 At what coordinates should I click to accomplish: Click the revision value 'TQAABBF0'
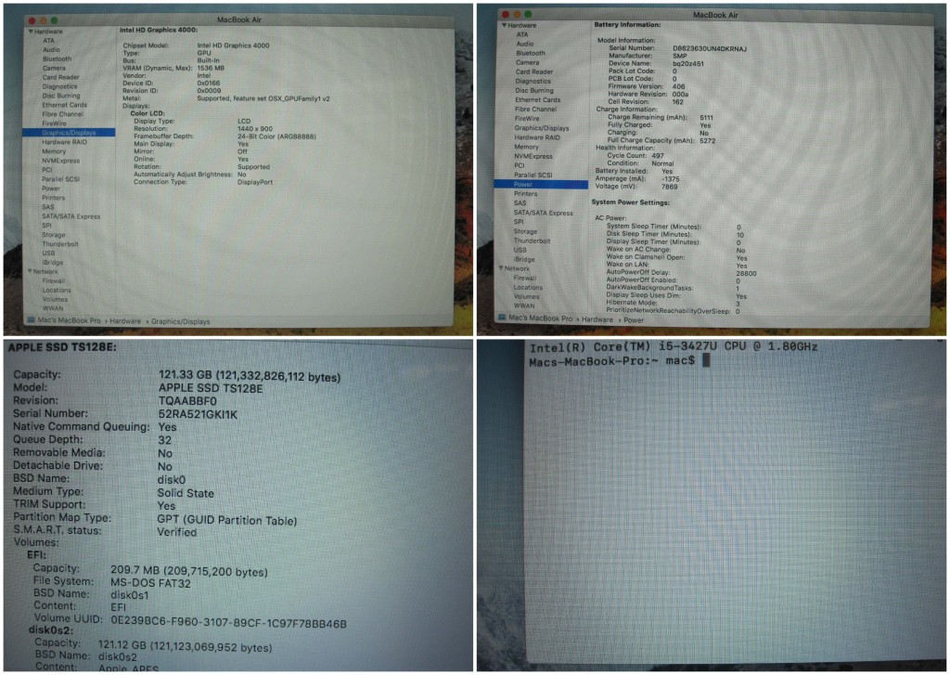[x=187, y=401]
